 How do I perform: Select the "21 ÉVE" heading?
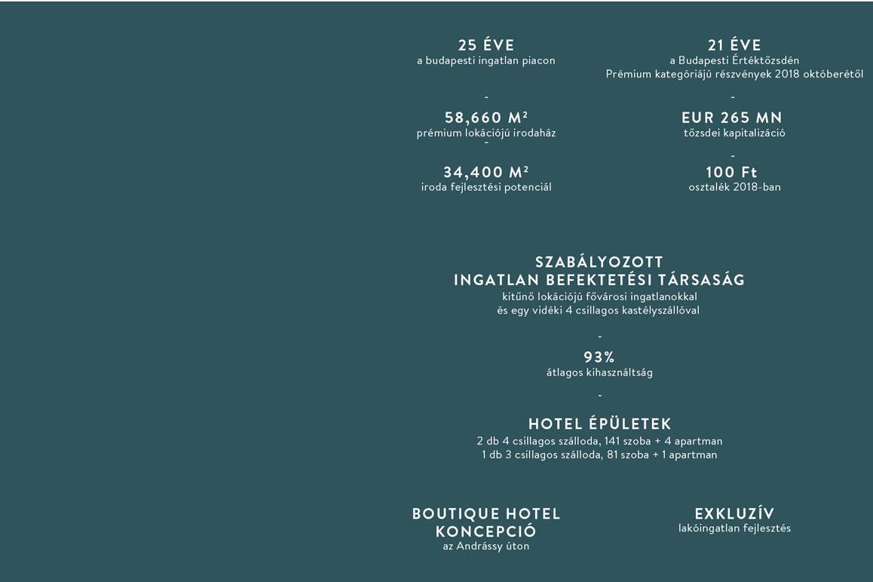[x=734, y=44]
